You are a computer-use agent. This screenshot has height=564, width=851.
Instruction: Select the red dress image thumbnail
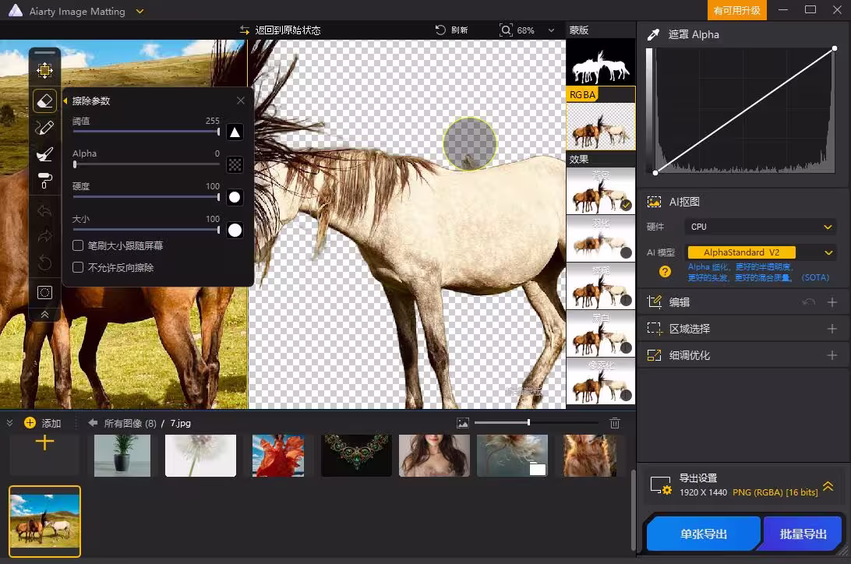(x=278, y=455)
